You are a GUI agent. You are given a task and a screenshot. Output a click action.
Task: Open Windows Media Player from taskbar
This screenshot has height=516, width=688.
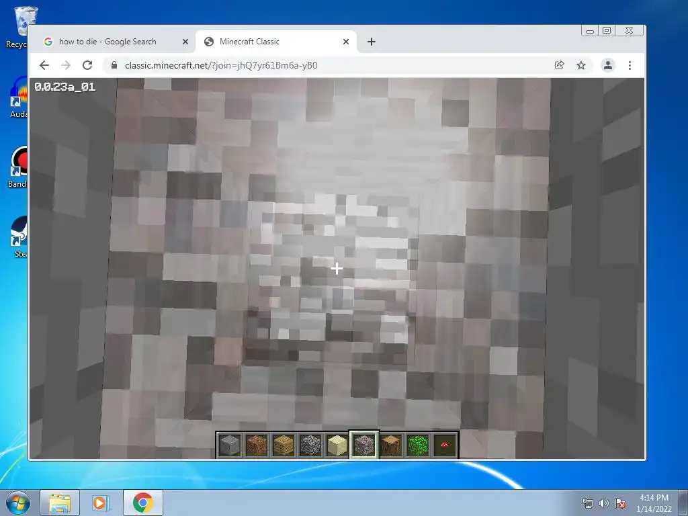(99, 503)
